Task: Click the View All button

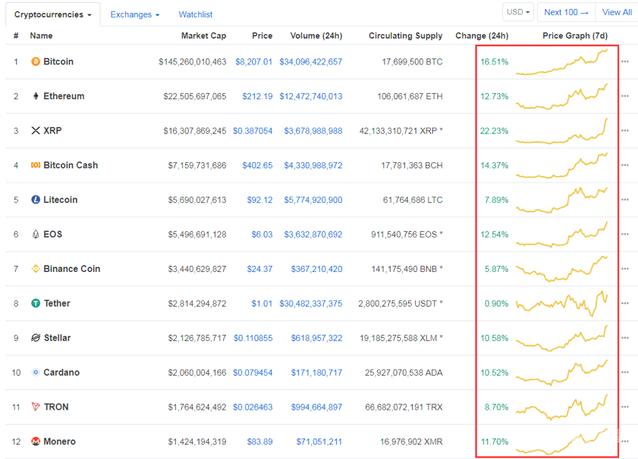Action: pos(617,12)
